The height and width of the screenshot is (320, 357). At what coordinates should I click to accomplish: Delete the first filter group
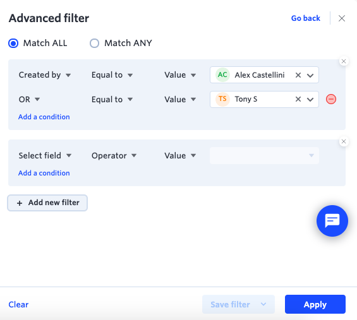[344, 61]
